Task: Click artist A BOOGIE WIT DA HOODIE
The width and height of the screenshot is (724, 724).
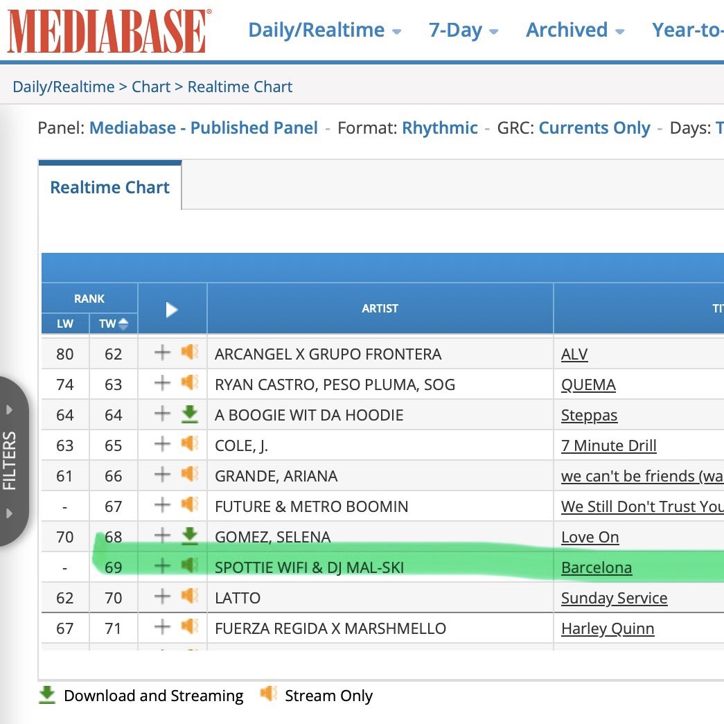Action: tap(309, 415)
